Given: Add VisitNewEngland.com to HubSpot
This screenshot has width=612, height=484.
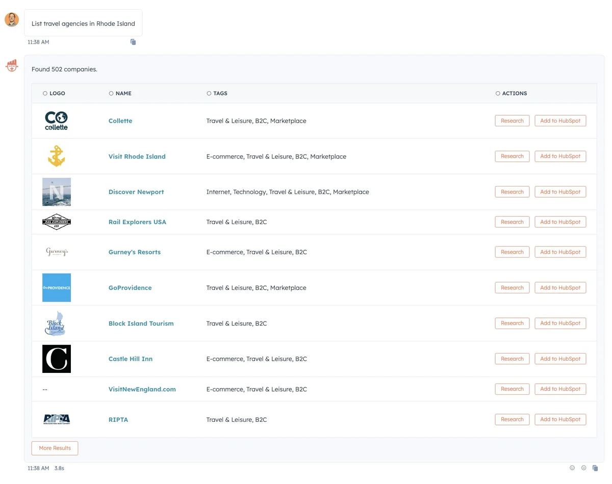Looking at the screenshot, I should click(x=560, y=389).
